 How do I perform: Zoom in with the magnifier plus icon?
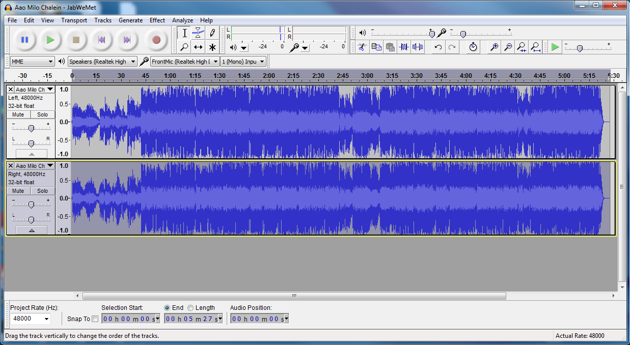tap(494, 47)
